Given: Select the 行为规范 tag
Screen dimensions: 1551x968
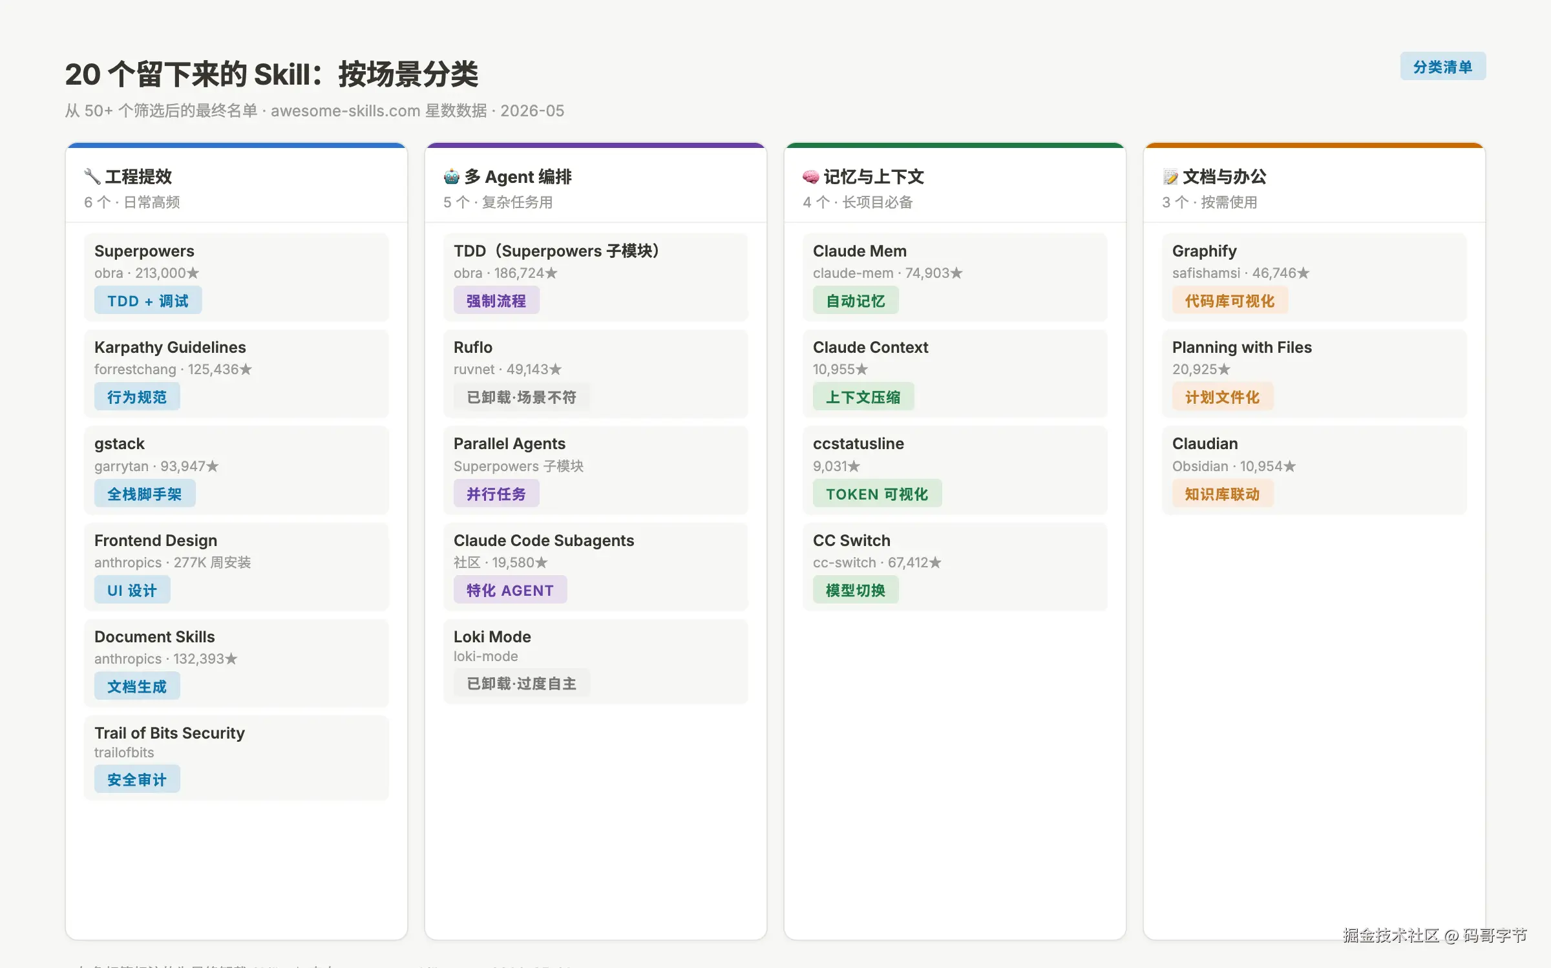Looking at the screenshot, I should tap(137, 397).
